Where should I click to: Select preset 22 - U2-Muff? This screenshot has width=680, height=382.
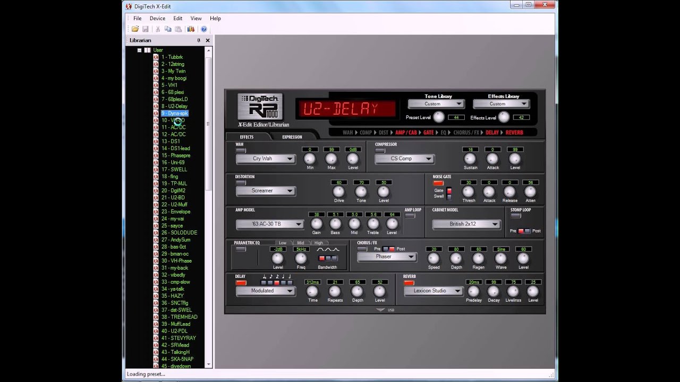[x=174, y=205]
